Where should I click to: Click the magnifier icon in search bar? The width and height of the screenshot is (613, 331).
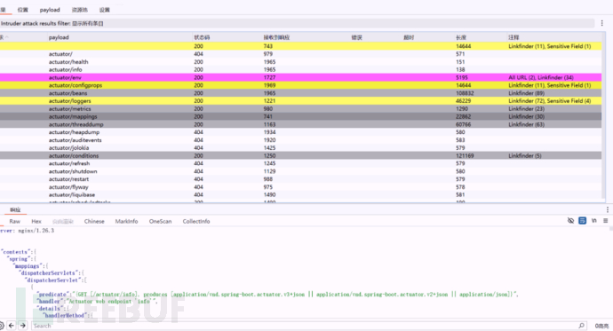581,326
